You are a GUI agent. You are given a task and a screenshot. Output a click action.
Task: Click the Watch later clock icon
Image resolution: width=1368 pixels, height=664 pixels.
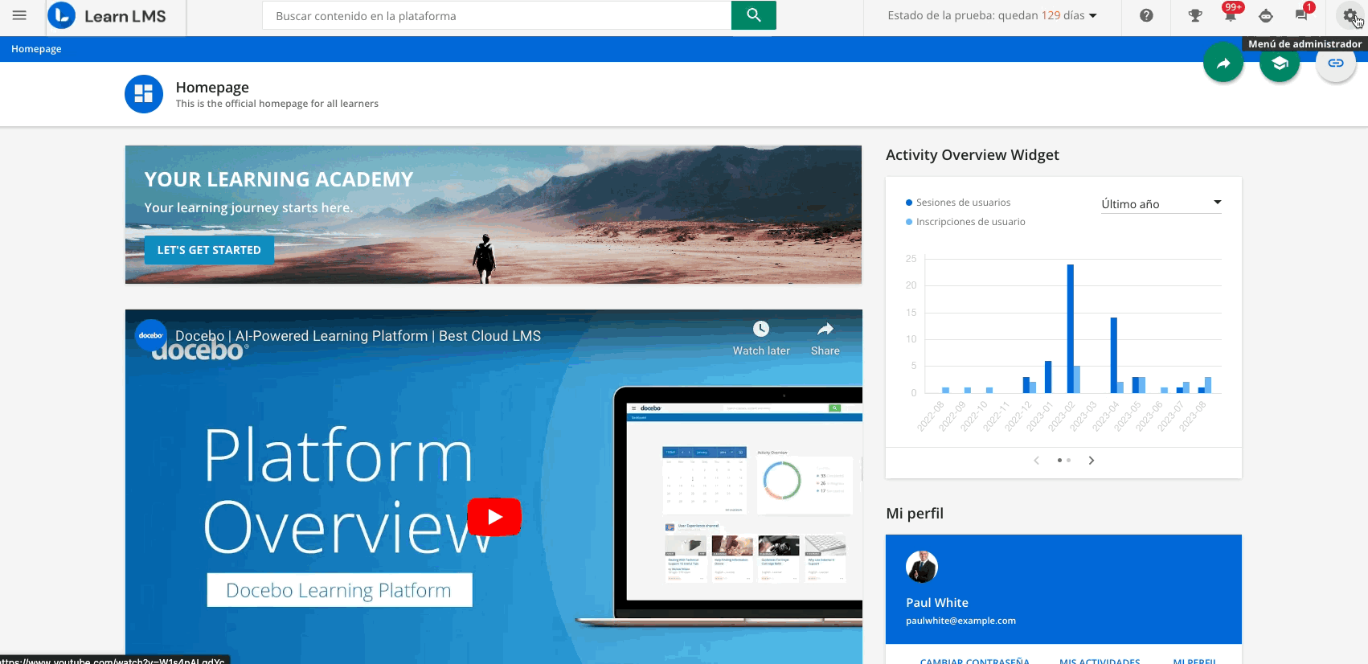click(761, 329)
